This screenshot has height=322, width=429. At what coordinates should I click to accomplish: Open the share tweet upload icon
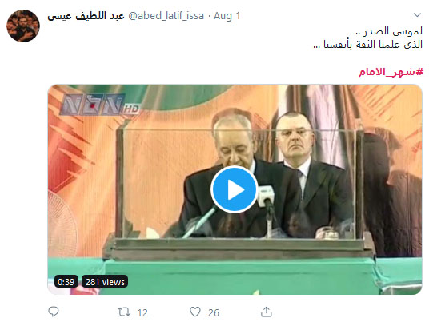pos(267,312)
